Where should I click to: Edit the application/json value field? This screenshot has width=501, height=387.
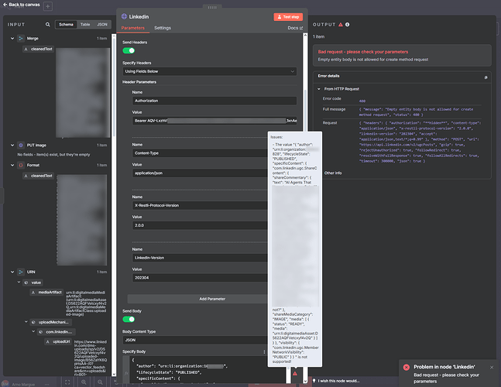200,173
